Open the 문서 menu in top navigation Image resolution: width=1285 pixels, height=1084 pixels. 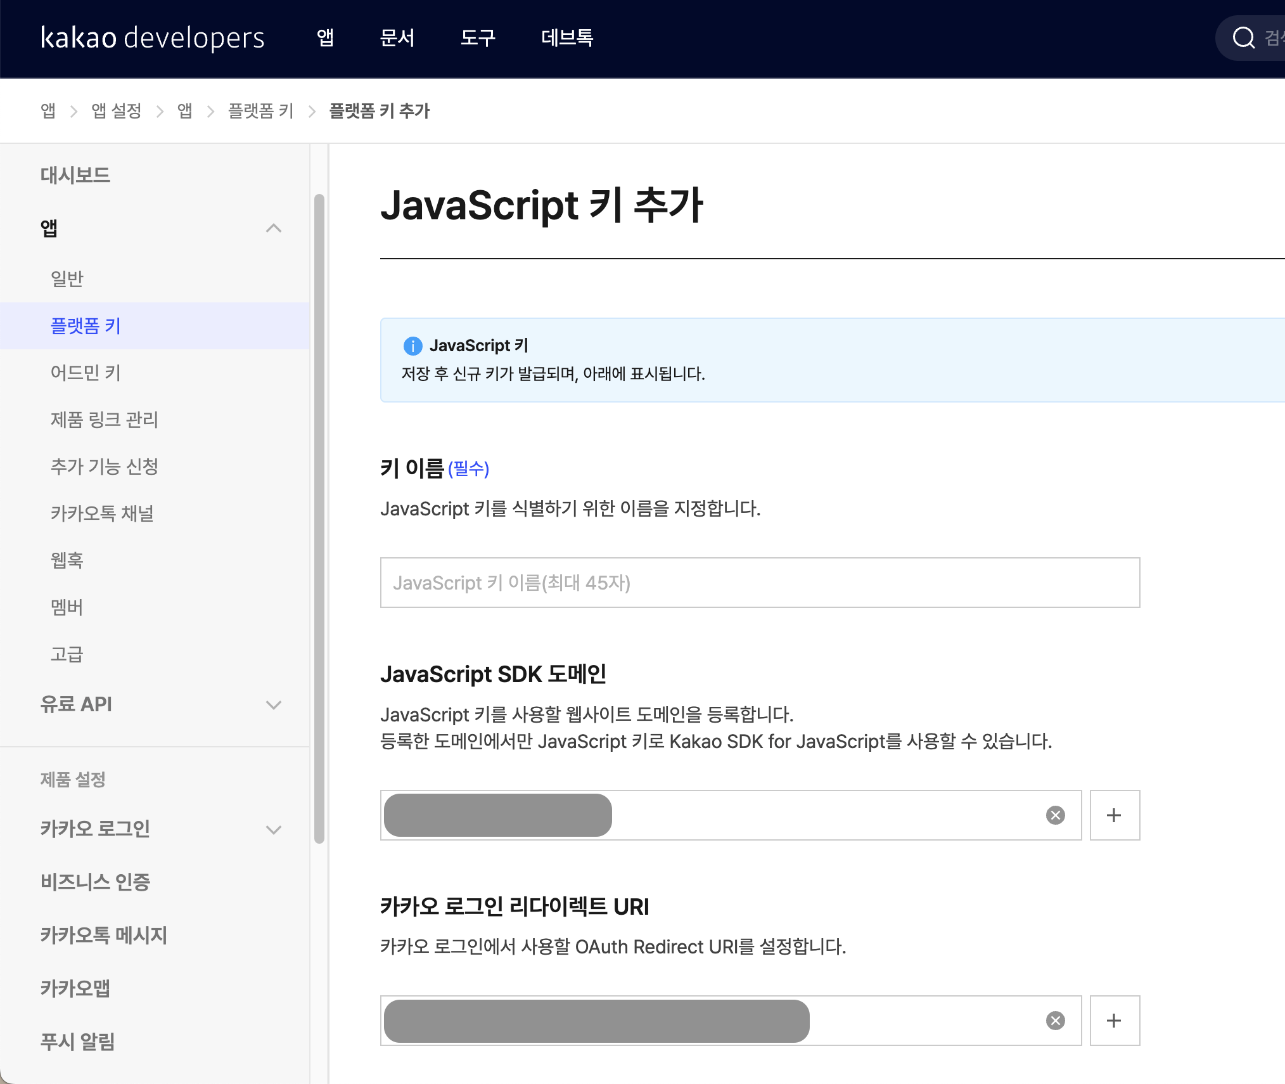tap(397, 38)
